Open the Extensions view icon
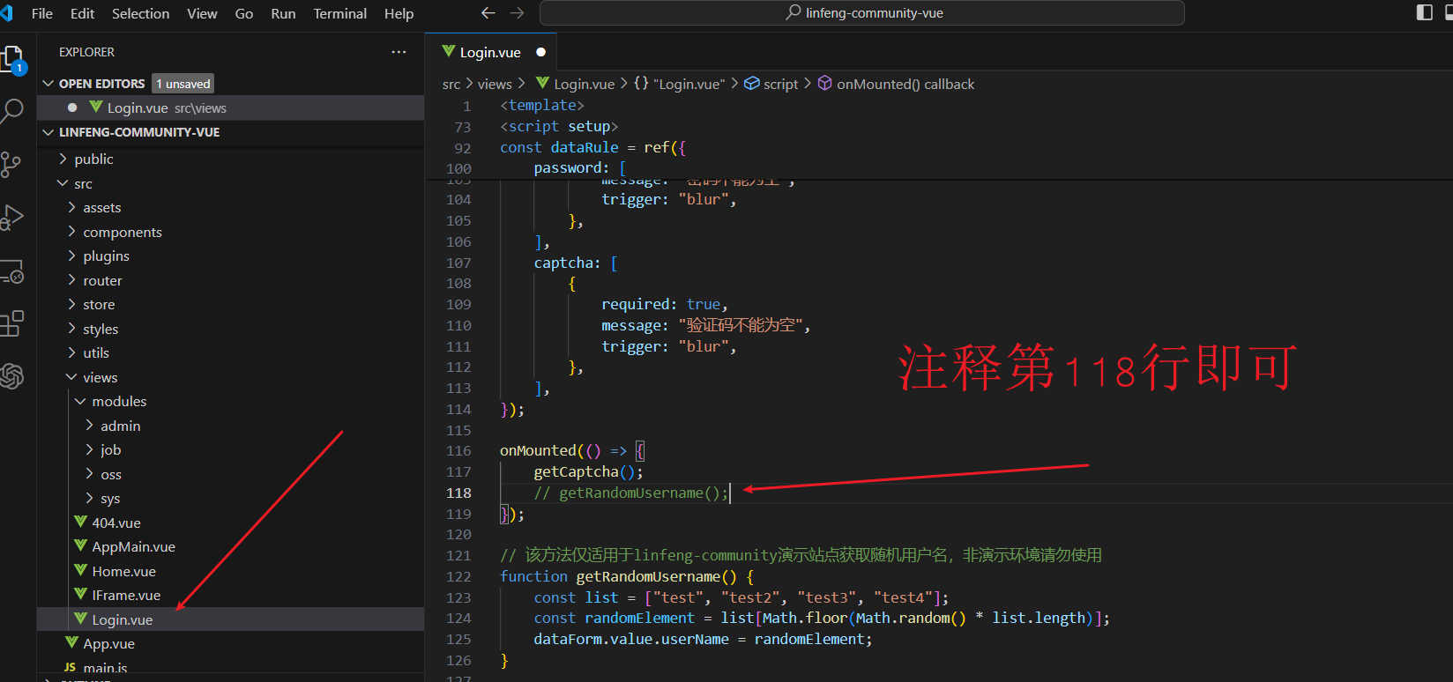The height and width of the screenshot is (682, 1453). (12, 323)
